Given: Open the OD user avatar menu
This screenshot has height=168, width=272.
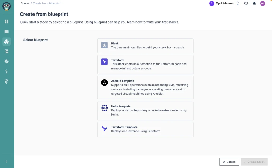Looking at the screenshot, I should coord(263,3).
